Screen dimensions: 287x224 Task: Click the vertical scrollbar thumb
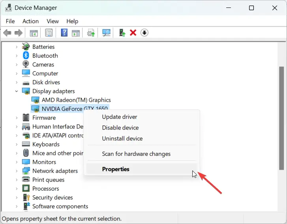coord(281,118)
